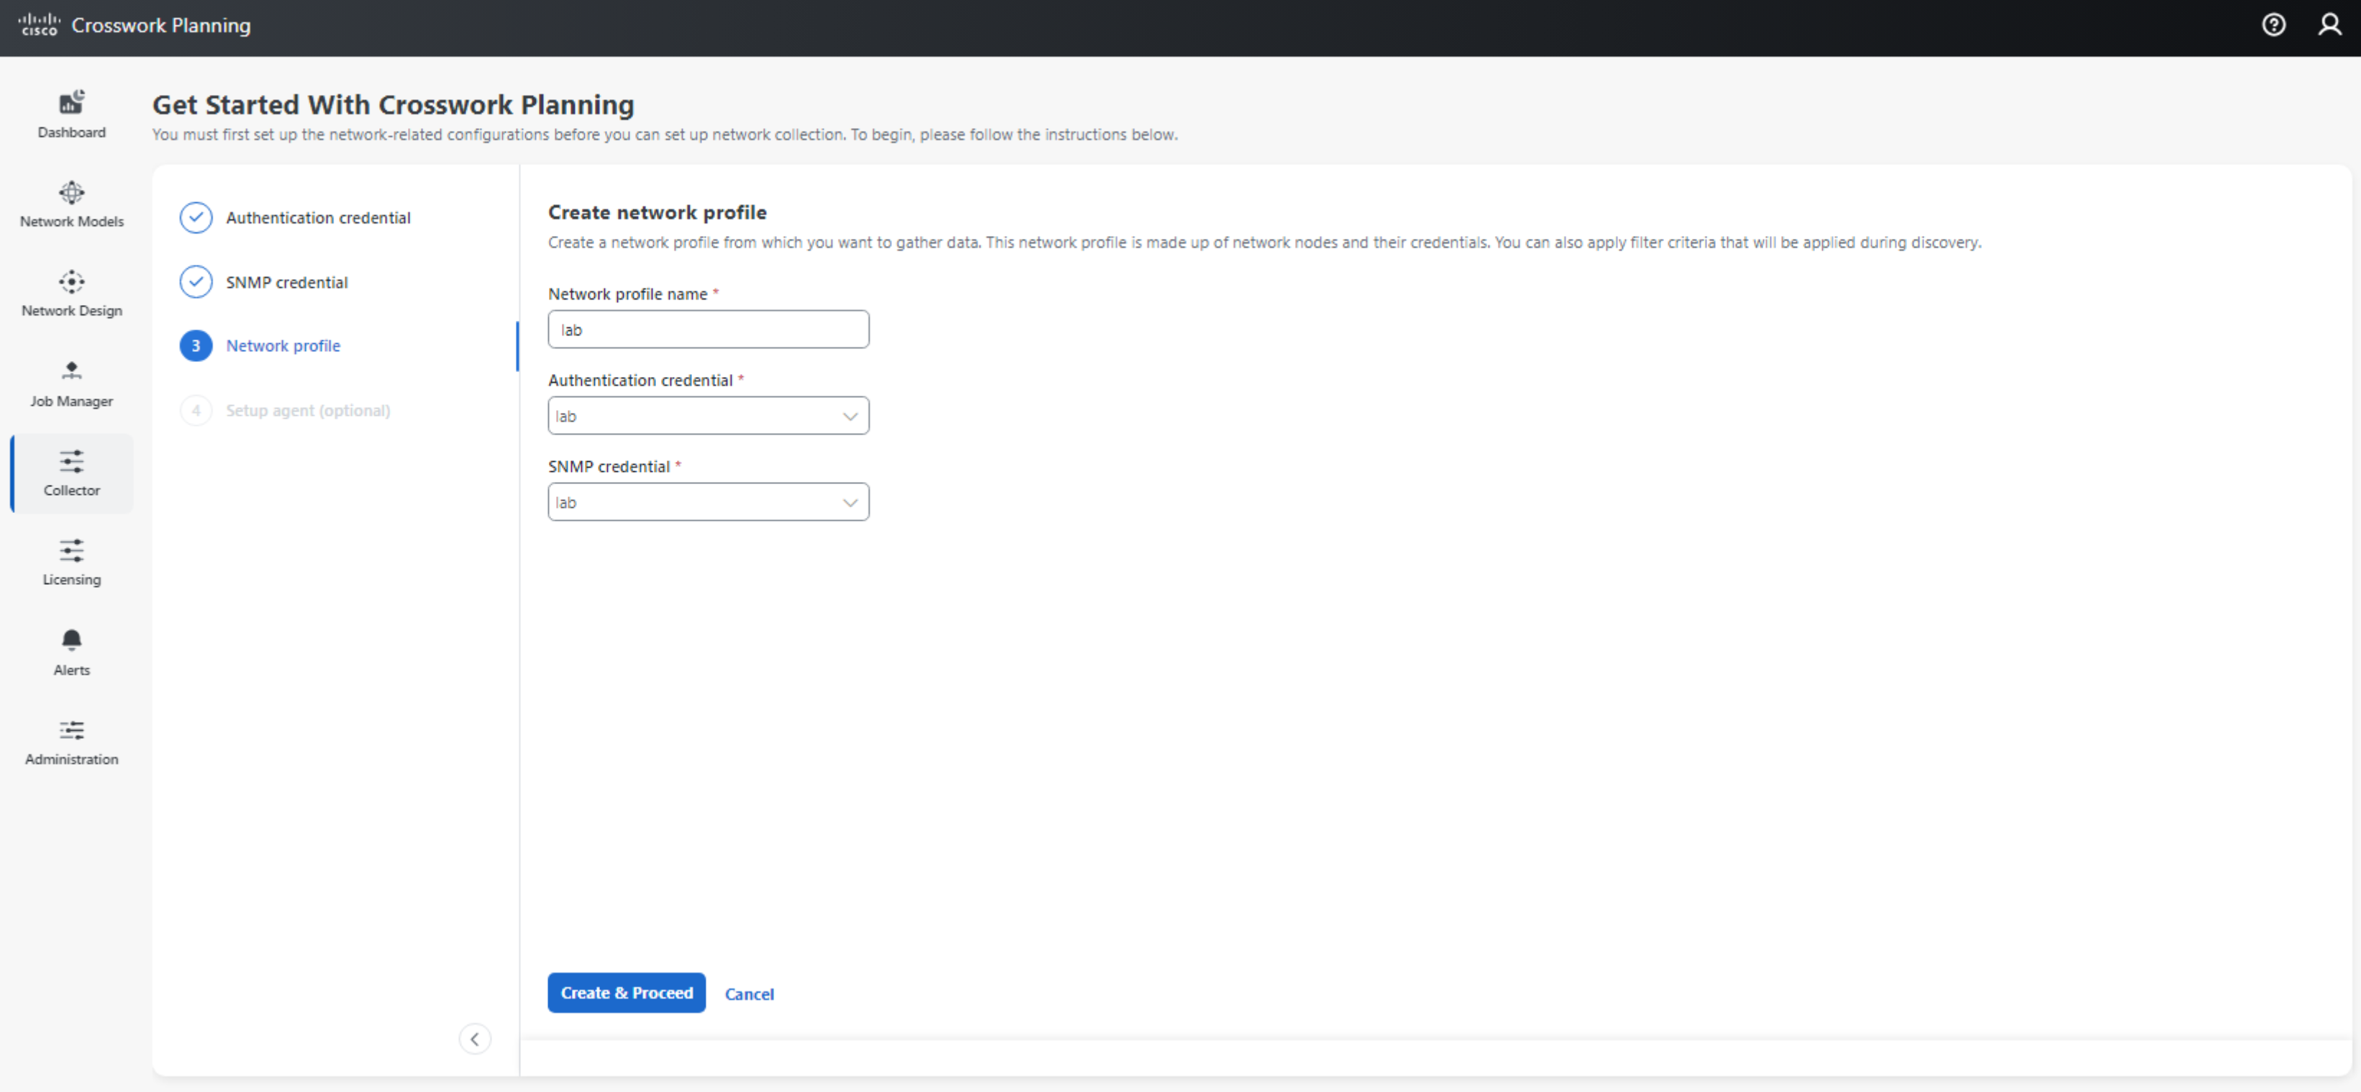Click the Authentication credential step checkmark
Viewport: 2361px width, 1092px height.
[196, 217]
